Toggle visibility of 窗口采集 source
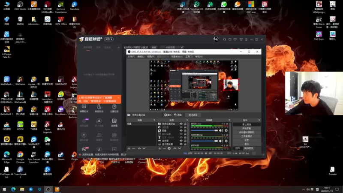 (181, 134)
